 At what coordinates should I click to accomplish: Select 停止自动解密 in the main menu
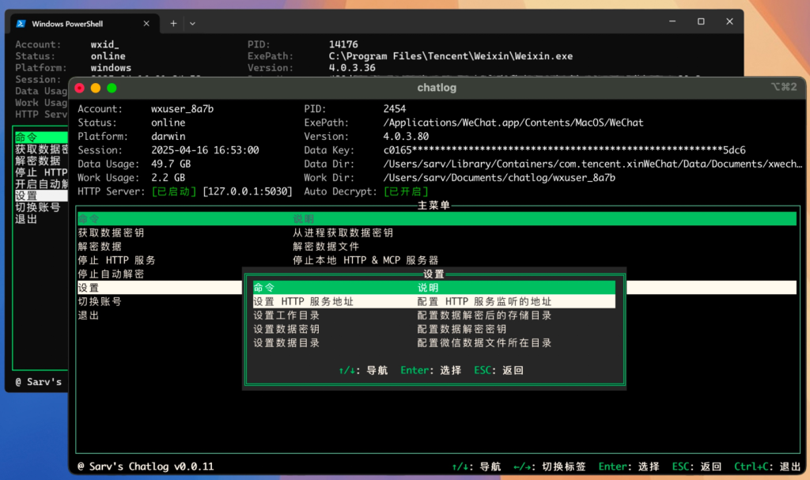(x=111, y=274)
